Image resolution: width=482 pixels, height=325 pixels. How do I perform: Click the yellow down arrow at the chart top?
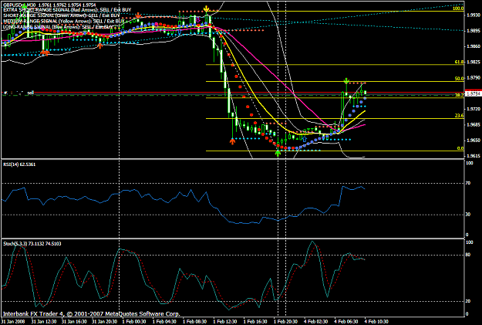207,9
